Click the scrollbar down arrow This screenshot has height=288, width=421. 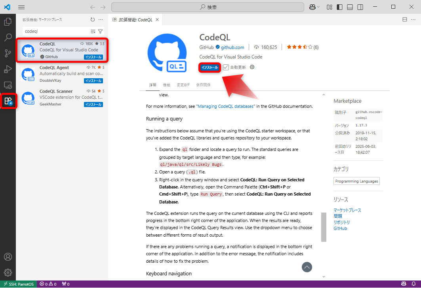coord(324,277)
